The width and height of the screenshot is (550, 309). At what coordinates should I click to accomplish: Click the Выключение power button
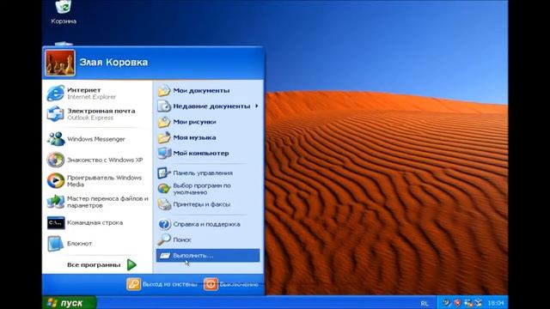point(231,284)
